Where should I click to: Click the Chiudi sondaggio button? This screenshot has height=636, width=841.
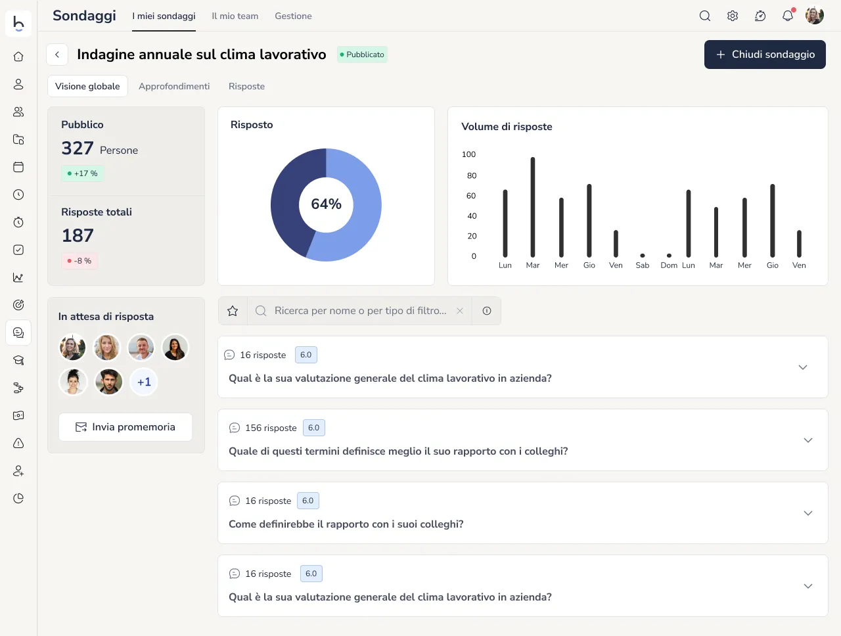(x=765, y=55)
